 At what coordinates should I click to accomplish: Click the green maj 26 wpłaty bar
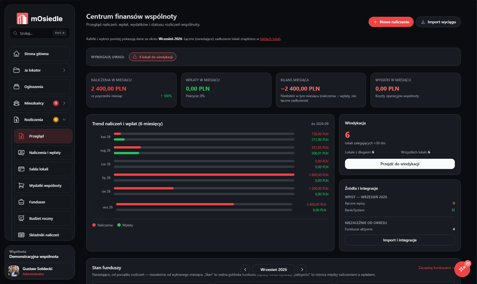126,153
